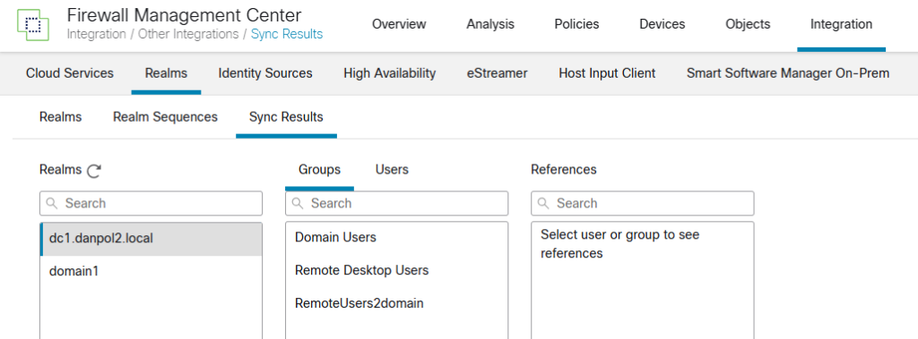Viewport: 918px width, 339px height.
Task: Switch to the Identity Sources tab
Action: [x=265, y=73]
